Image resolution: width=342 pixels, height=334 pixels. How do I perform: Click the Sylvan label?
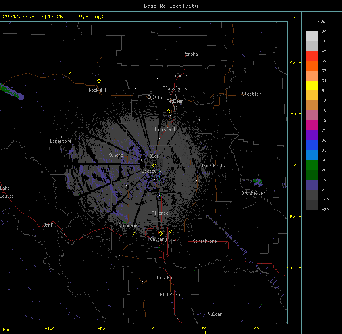coord(155,97)
